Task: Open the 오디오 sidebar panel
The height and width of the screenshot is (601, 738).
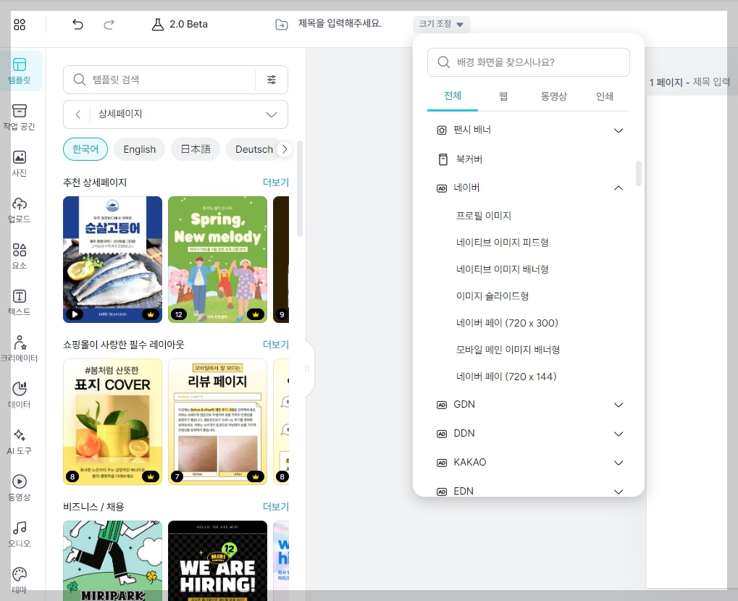Action: (20, 534)
